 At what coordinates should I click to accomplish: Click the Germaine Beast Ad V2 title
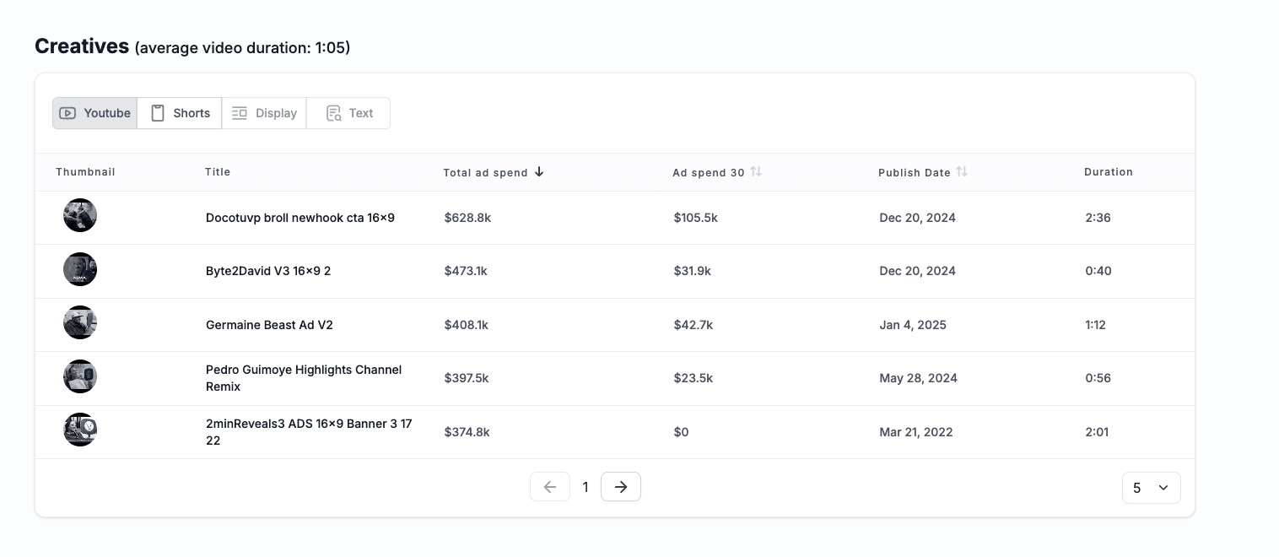click(x=269, y=325)
